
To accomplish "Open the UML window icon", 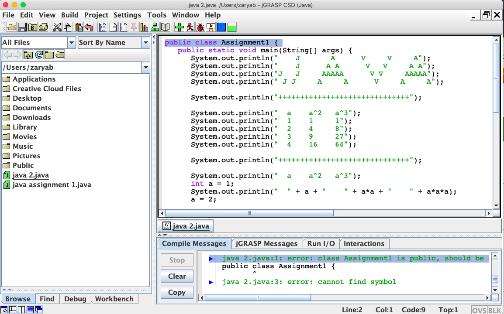I will 155,27.
